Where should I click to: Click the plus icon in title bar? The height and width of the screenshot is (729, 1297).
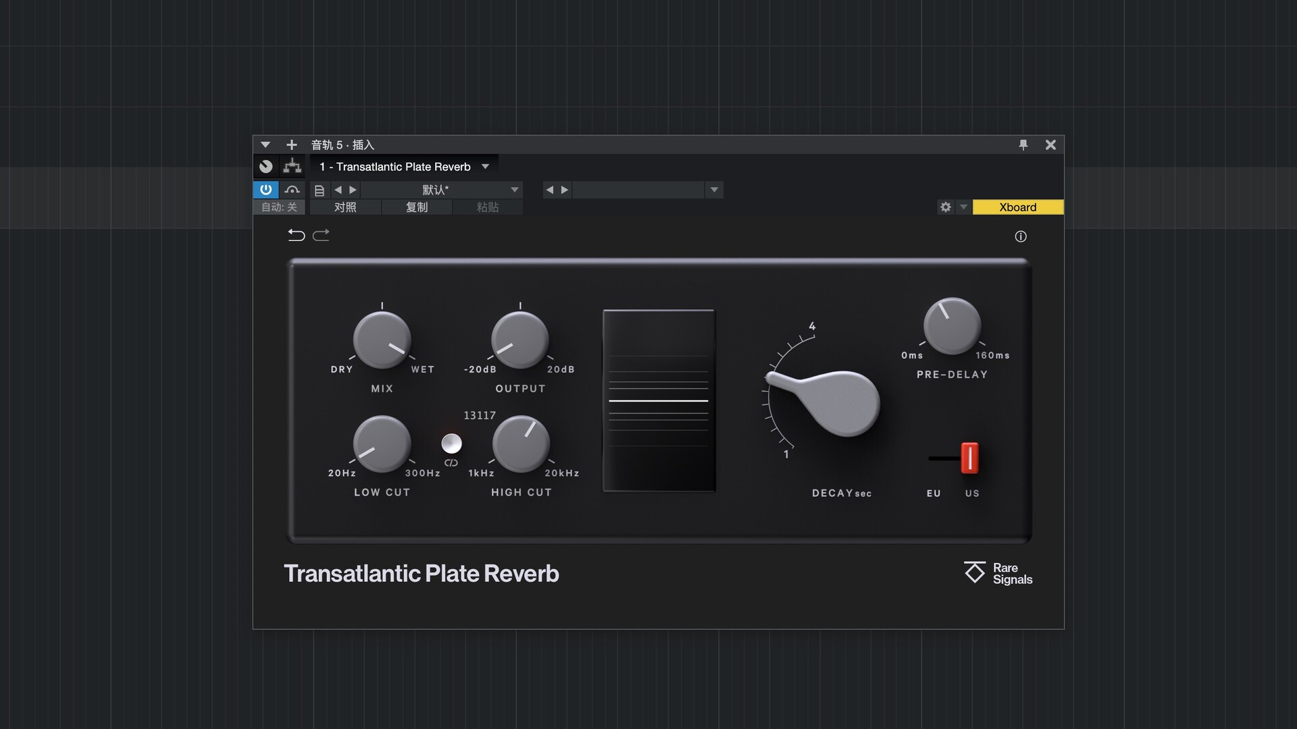click(x=291, y=144)
